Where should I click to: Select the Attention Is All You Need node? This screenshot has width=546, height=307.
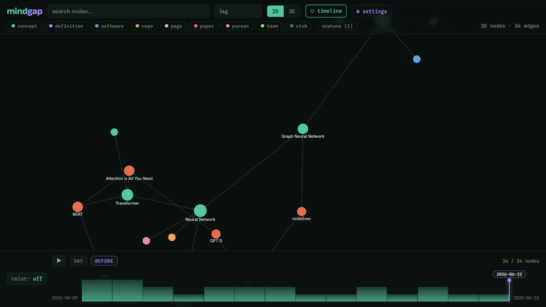coord(129,171)
